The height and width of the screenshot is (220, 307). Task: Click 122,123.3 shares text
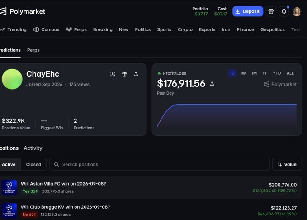point(56,215)
